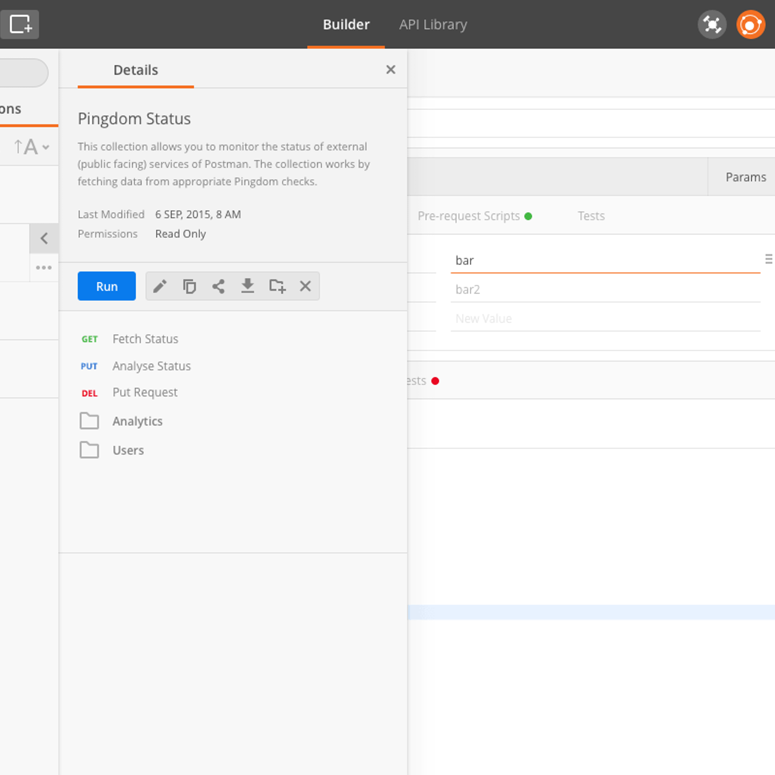Open the Tests tab
775x775 pixels.
(x=591, y=216)
